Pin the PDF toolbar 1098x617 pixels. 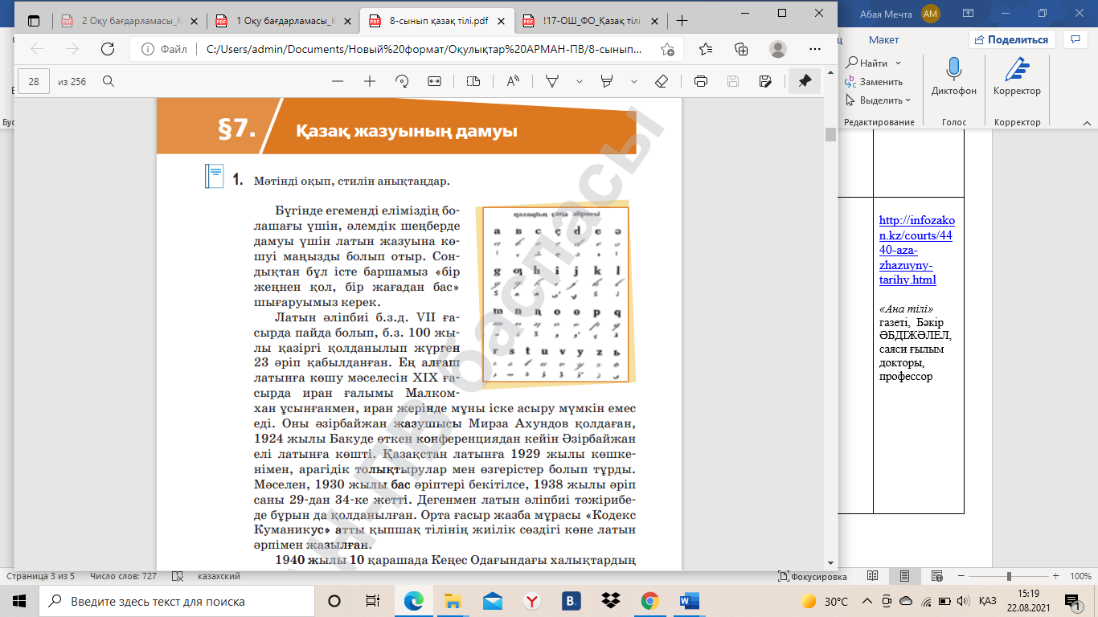point(805,81)
